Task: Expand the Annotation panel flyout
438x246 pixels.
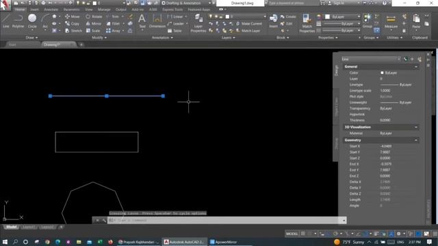Action: tap(162, 38)
